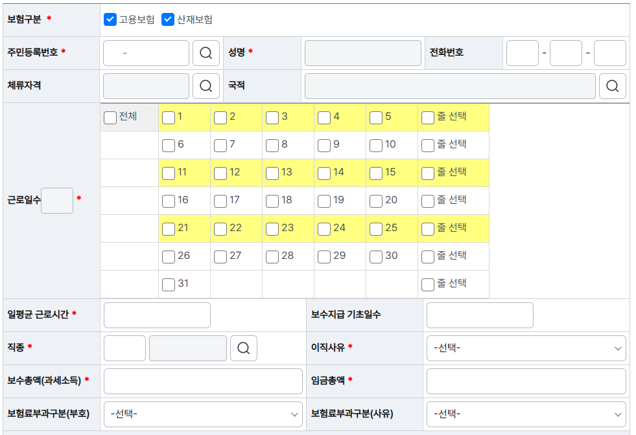This screenshot has width=636, height=435.
Task: Tick day 13 checkbox
Action: coord(272,173)
